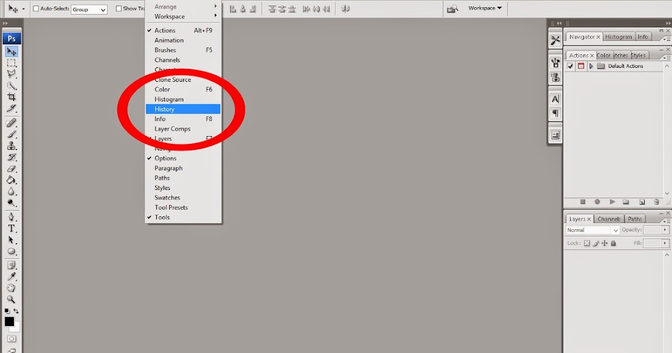Viewport: 672px width, 353px height.
Task: Select the Paint Bucket tool
Action: click(12, 180)
